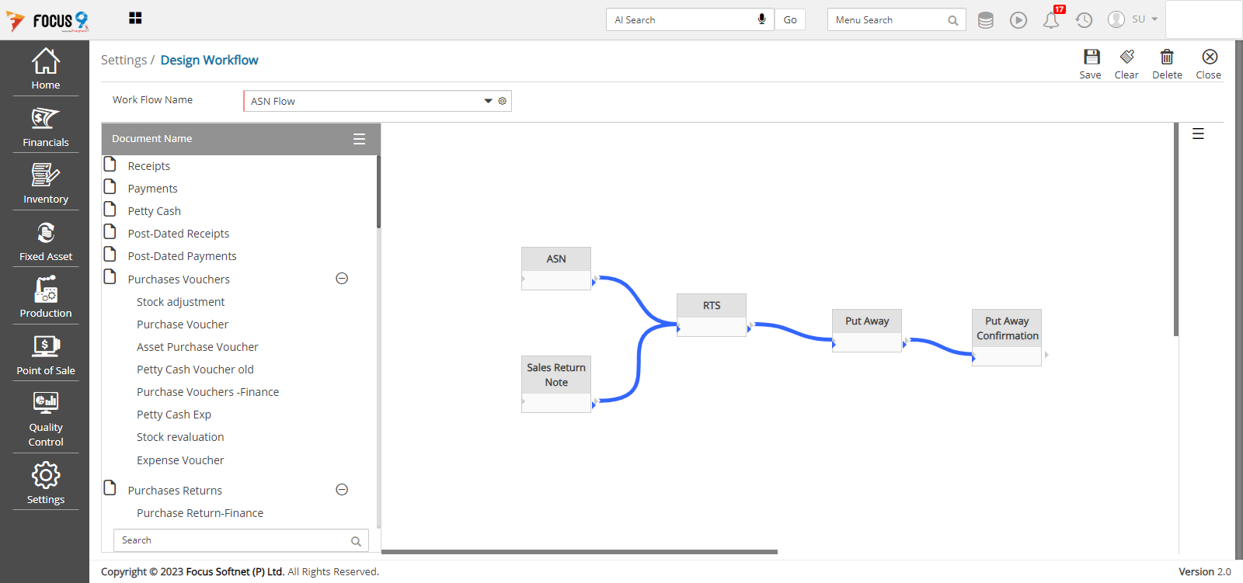Viewport: 1243px width, 583px height.
Task: Click the history clock icon
Action: pyautogui.click(x=1084, y=20)
